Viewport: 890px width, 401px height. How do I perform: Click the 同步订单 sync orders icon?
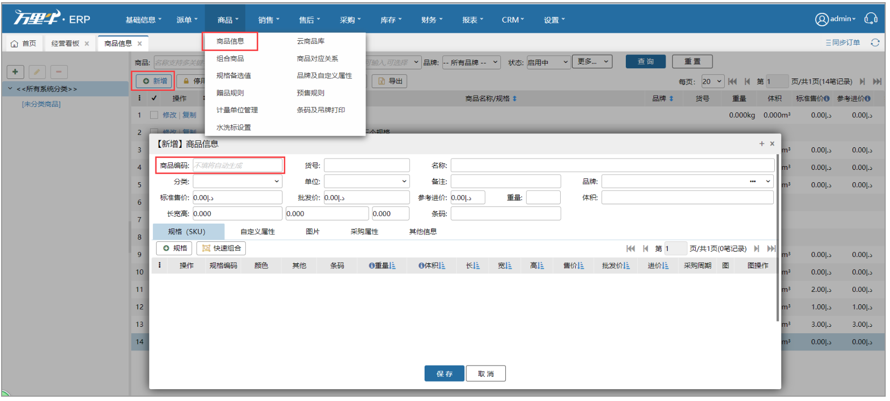843,42
